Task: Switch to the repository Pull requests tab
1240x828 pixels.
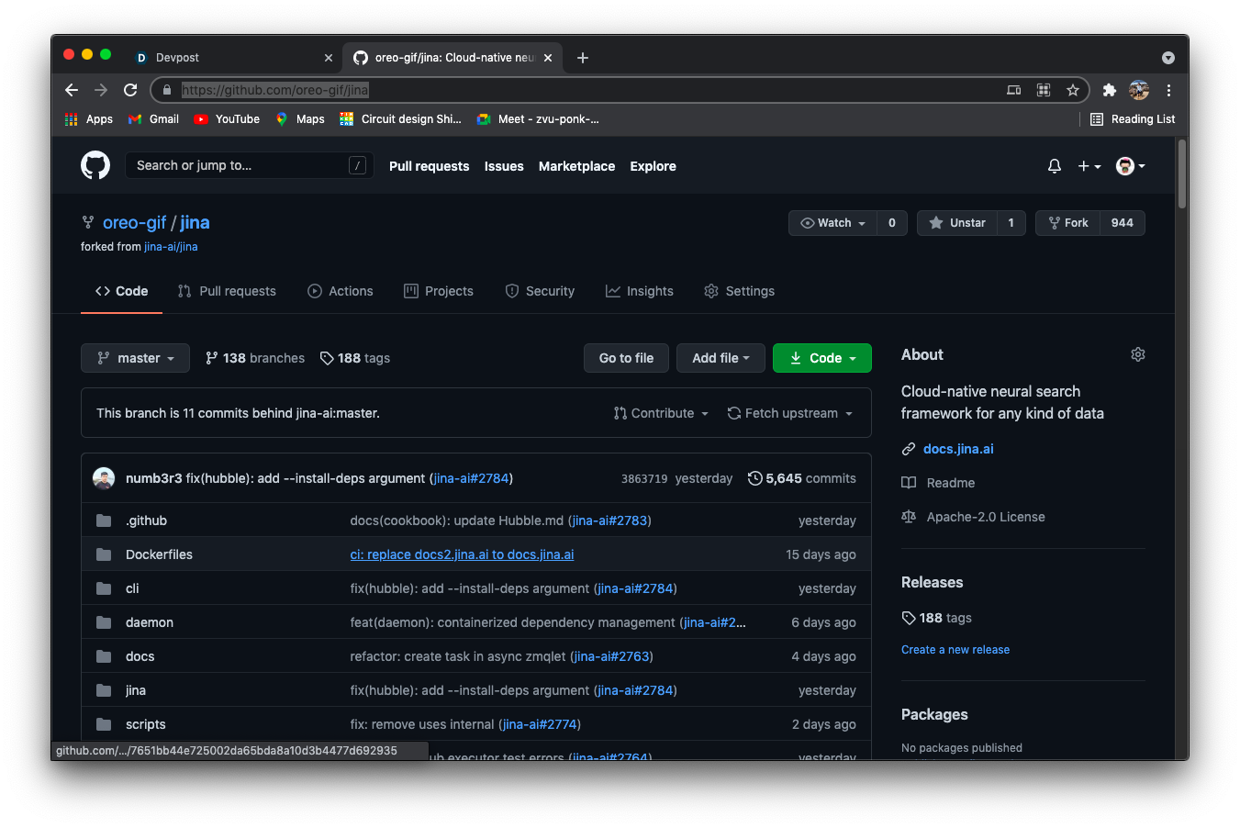Action: (x=227, y=291)
